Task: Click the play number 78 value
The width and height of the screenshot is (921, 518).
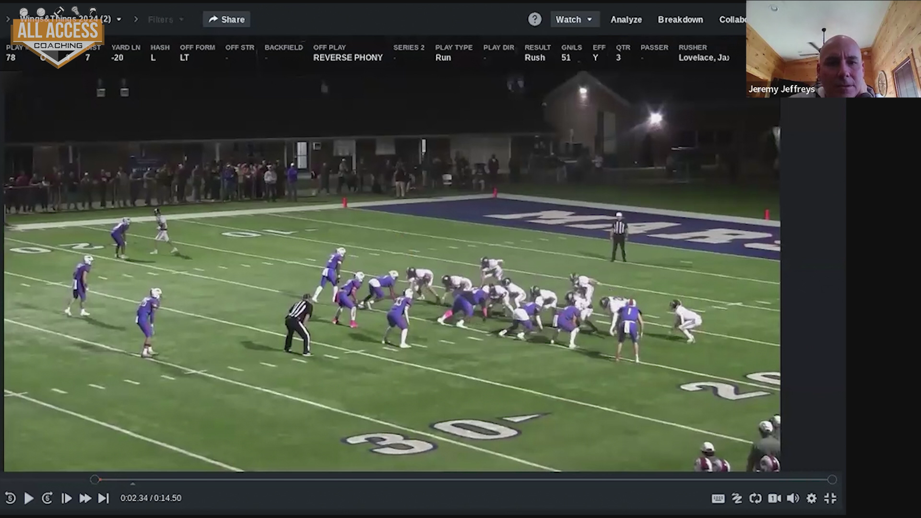Action: (x=11, y=58)
